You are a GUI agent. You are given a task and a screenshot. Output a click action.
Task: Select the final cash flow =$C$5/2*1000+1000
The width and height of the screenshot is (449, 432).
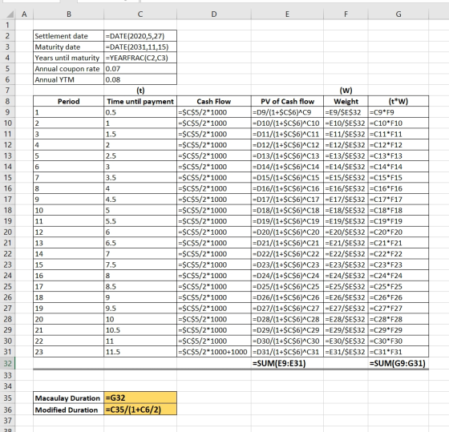point(214,352)
